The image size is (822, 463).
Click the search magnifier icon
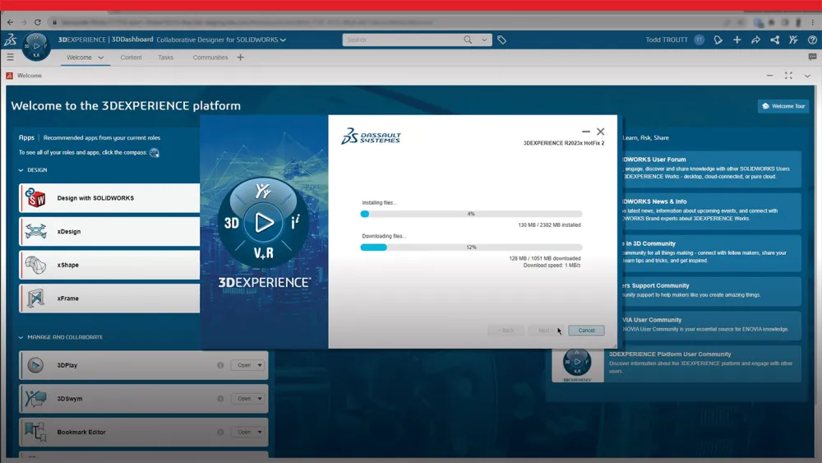(x=468, y=39)
